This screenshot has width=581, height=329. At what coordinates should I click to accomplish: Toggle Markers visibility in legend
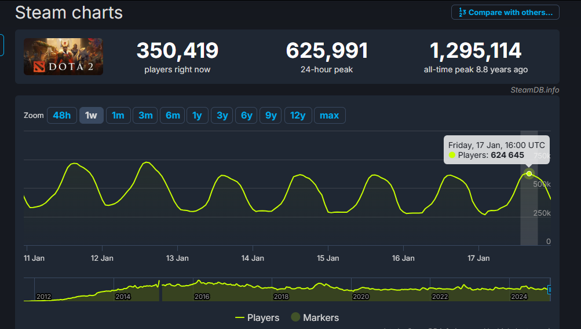point(315,317)
